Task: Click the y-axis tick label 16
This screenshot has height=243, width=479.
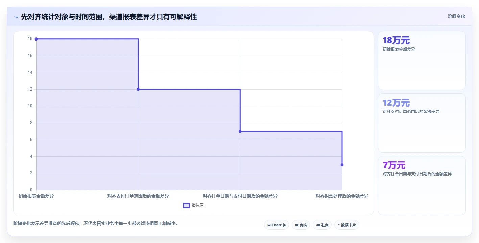Action: tap(30, 56)
